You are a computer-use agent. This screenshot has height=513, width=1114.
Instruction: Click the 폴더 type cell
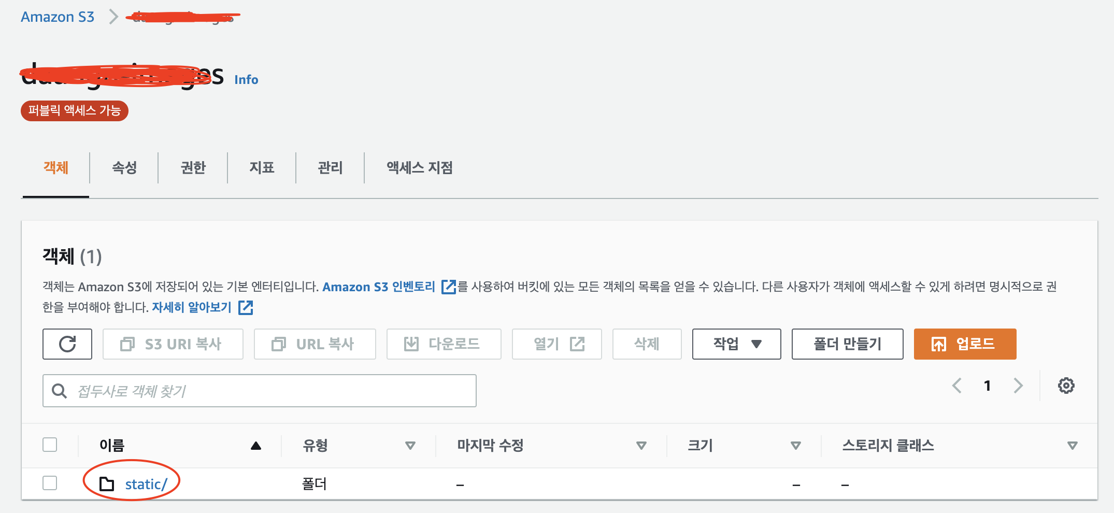(x=315, y=484)
